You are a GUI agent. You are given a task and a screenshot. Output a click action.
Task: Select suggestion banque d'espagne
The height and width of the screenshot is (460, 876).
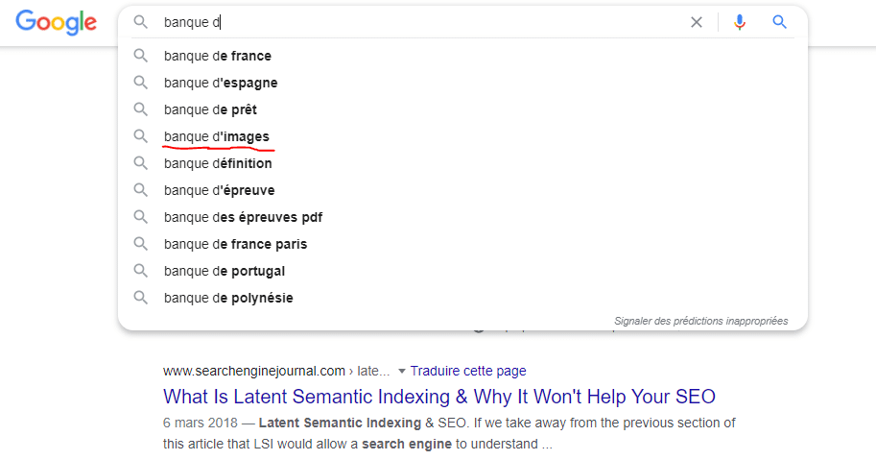pos(462,83)
